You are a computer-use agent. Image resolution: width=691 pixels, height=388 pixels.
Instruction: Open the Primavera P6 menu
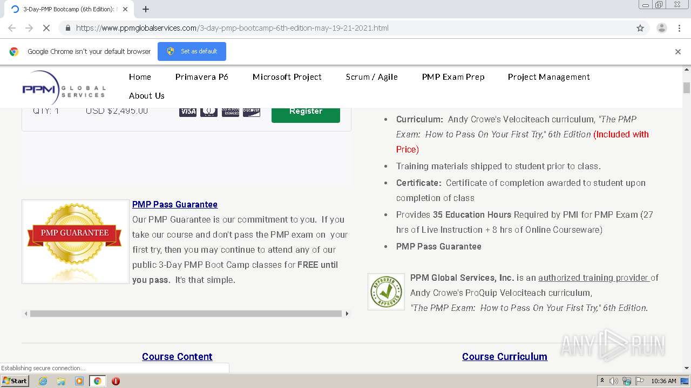[x=202, y=77]
